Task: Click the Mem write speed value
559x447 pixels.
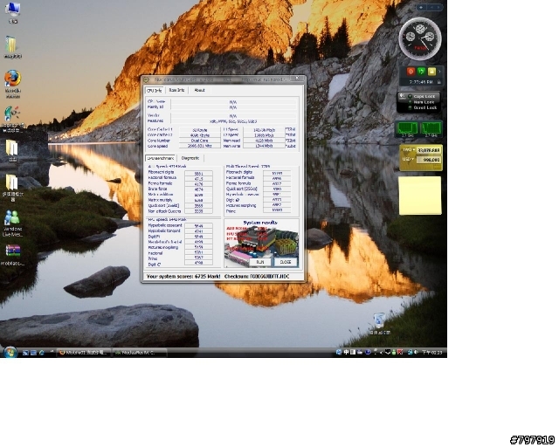Action: [x=264, y=146]
